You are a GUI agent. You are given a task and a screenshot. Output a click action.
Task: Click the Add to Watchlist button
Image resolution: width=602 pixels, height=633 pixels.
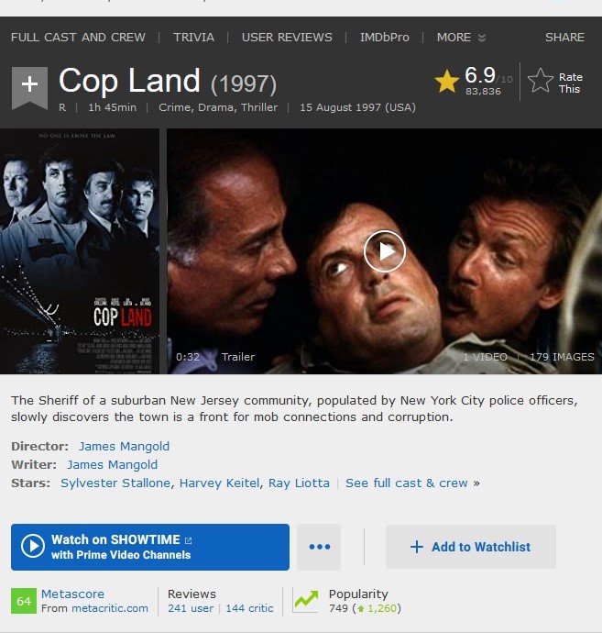click(x=471, y=547)
